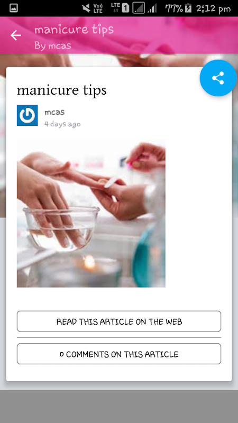Open the mcas author avatar
The width and height of the screenshot is (238, 423).
pos(28,115)
